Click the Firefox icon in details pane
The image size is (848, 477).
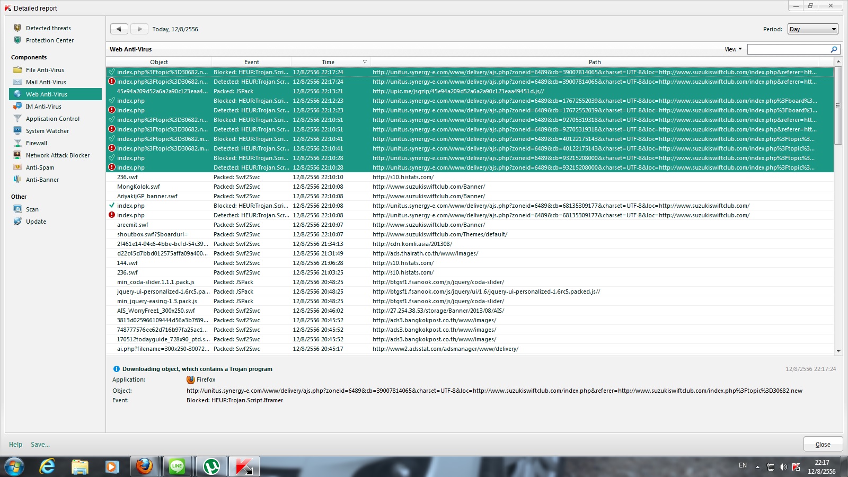191,379
